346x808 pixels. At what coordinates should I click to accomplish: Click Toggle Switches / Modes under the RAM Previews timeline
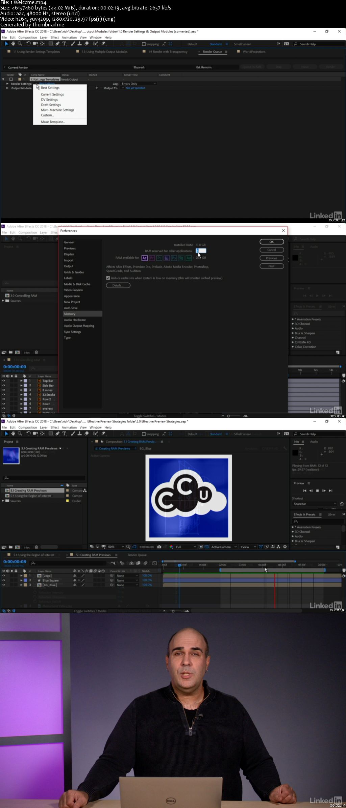click(x=90, y=611)
